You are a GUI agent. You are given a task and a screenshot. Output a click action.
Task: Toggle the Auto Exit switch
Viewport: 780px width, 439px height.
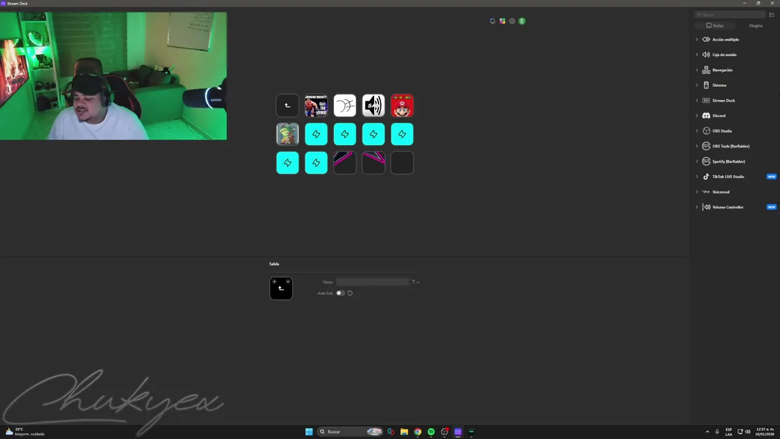[340, 293]
